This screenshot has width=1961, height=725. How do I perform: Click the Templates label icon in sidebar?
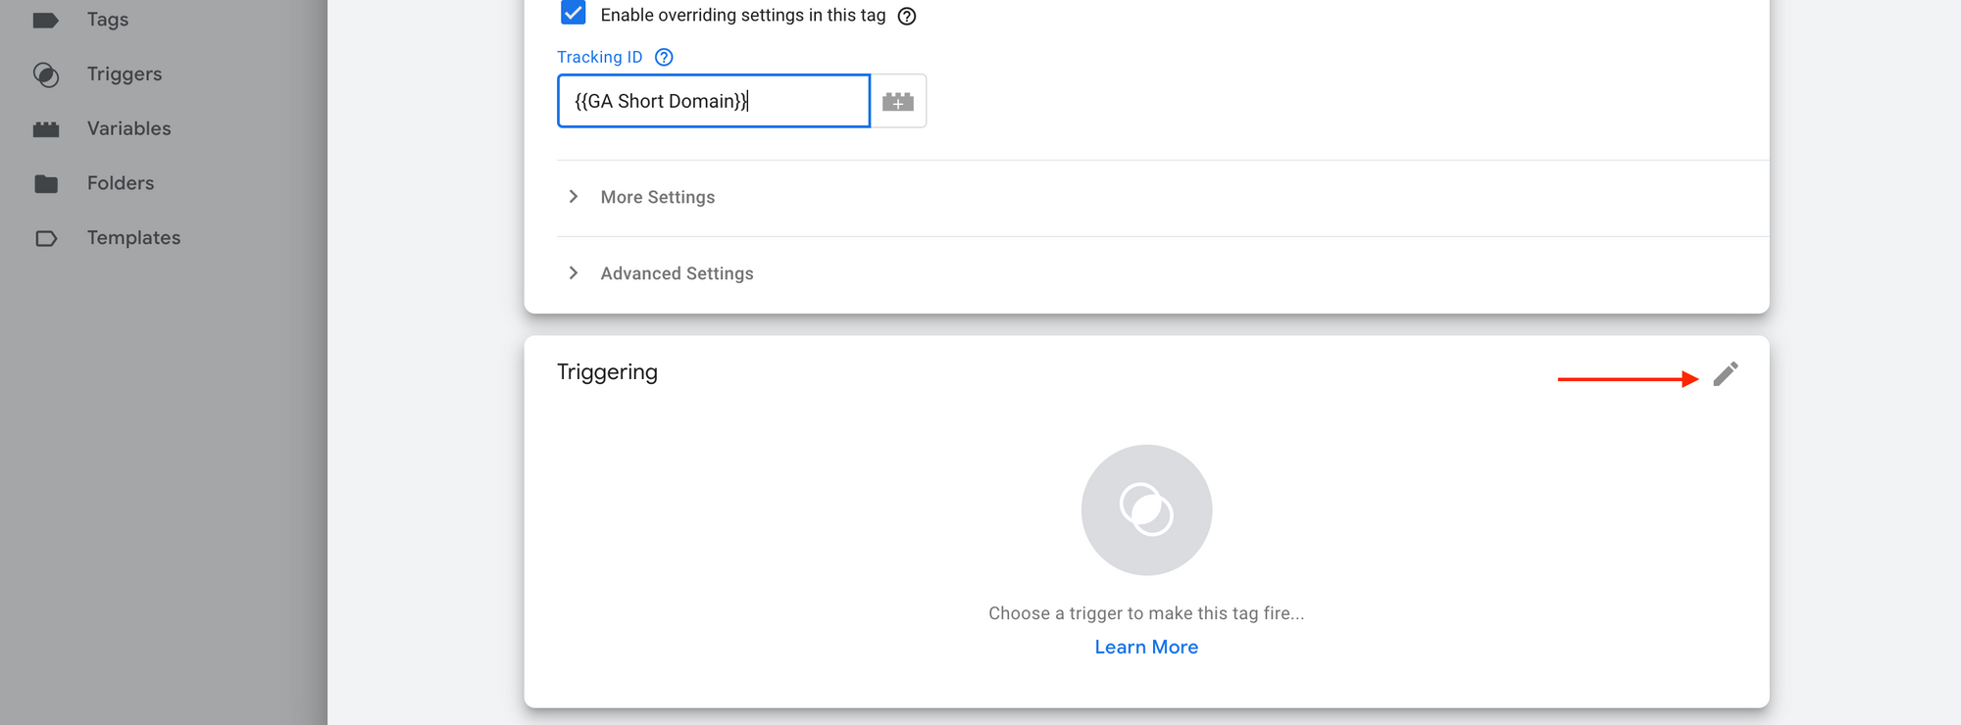[x=46, y=239]
